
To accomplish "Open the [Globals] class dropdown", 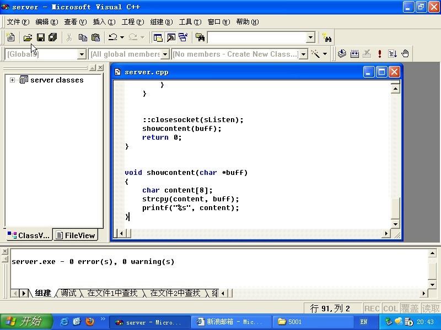I will 81,54.
